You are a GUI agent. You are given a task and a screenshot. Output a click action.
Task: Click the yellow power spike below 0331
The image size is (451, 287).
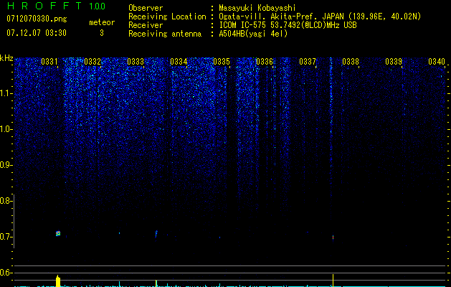tap(58, 281)
